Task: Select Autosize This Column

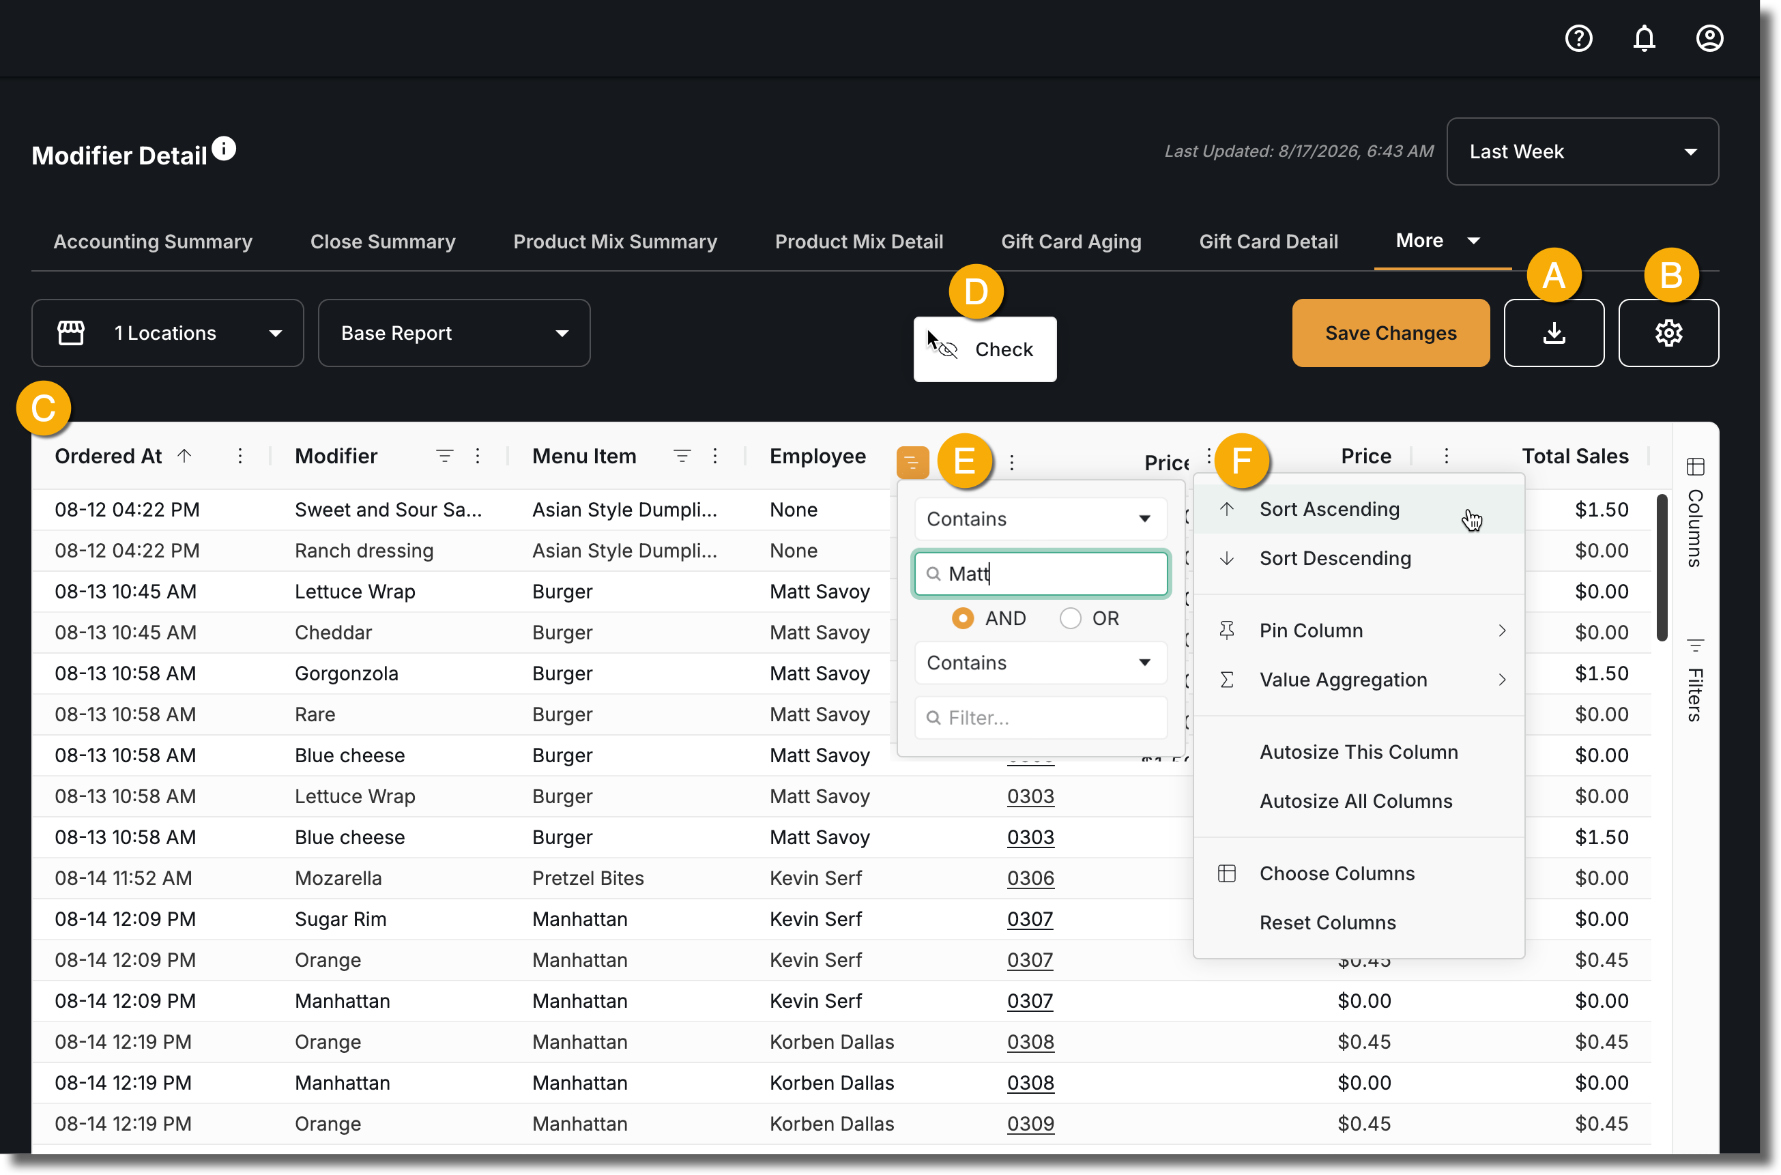Action: [x=1359, y=752]
